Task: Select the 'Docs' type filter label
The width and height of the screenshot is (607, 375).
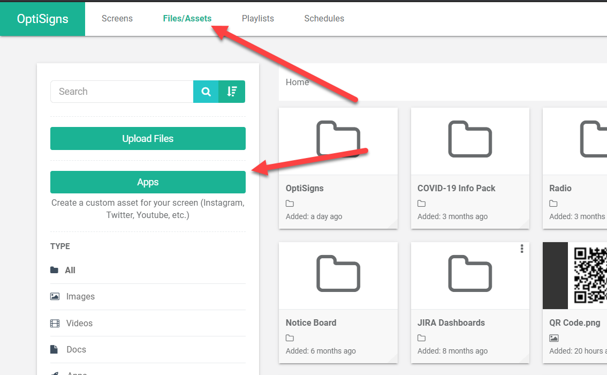Action: click(x=76, y=349)
